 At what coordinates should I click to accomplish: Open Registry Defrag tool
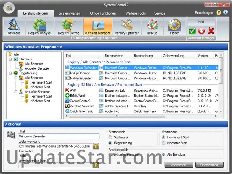coord(68,27)
